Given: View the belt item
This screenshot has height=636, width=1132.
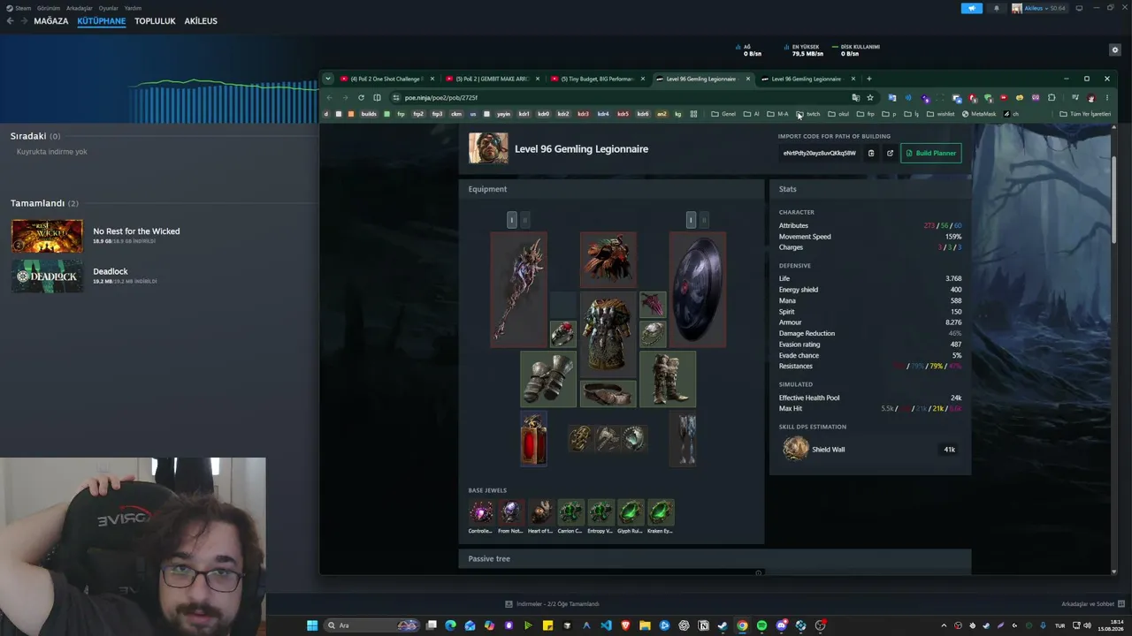Looking at the screenshot, I should point(608,393).
